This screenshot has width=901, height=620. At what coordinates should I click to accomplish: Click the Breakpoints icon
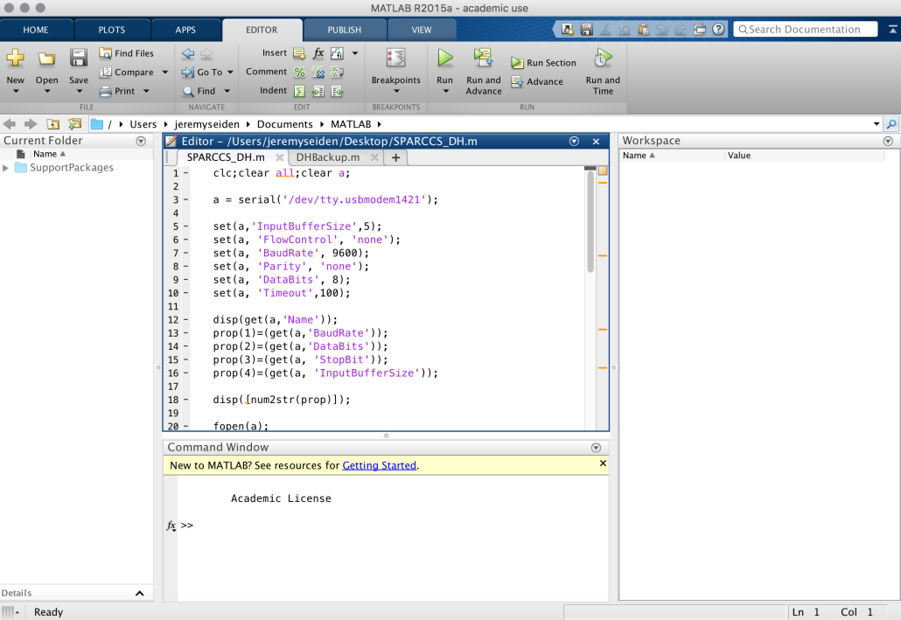pos(396,58)
